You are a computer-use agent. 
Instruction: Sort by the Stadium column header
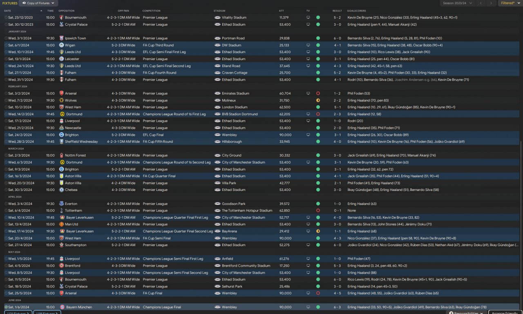point(219,11)
